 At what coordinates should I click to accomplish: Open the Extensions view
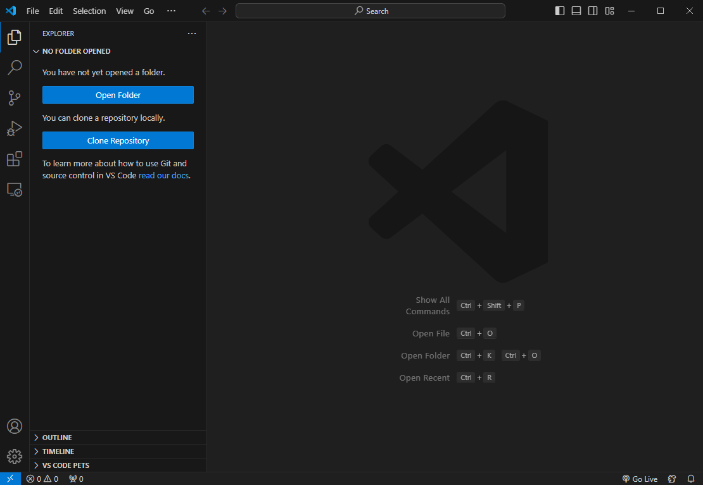15,159
